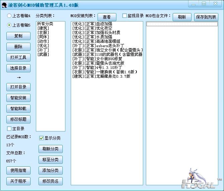Image resolution: width=224 pixels, height=191 pixels.
Task: Select the 上古卷轴4 radio button
Action: (x=9, y=16)
